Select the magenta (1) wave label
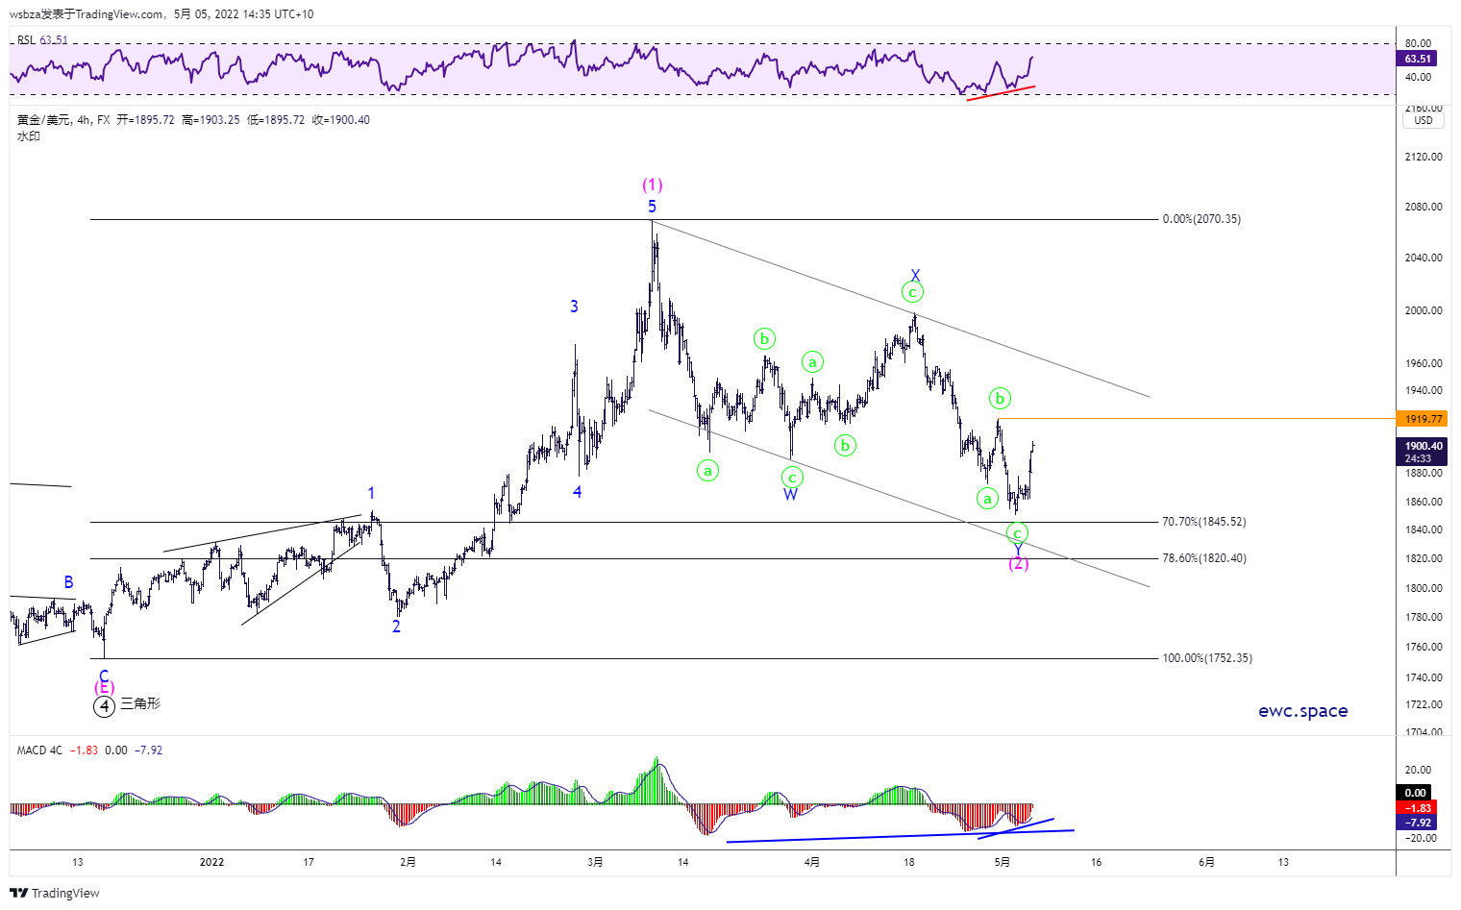The width and height of the screenshot is (1461, 910). click(653, 184)
